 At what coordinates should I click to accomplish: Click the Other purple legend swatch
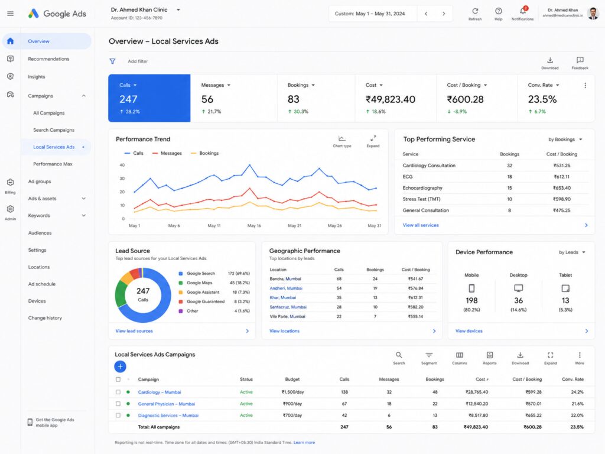tap(181, 311)
